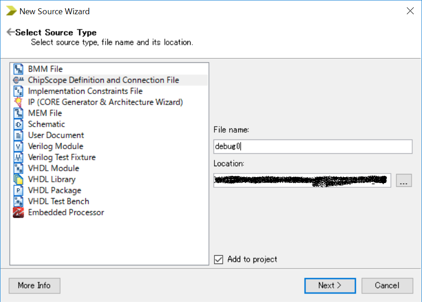Open the More Info help button
Screen dimensions: 422x302
click(x=34, y=285)
